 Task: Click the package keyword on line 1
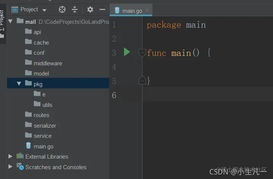pyautogui.click(x=164, y=25)
